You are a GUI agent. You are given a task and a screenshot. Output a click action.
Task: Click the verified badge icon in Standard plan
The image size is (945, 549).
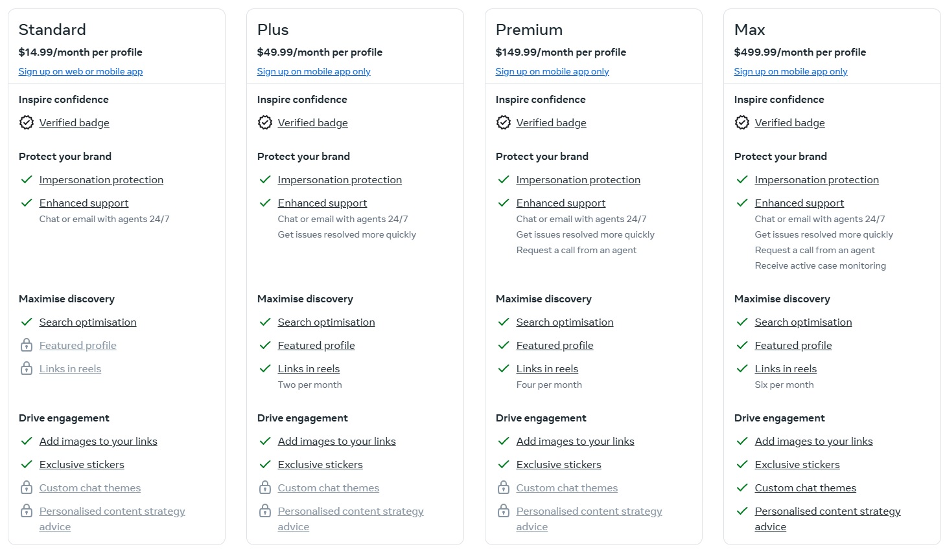(27, 122)
